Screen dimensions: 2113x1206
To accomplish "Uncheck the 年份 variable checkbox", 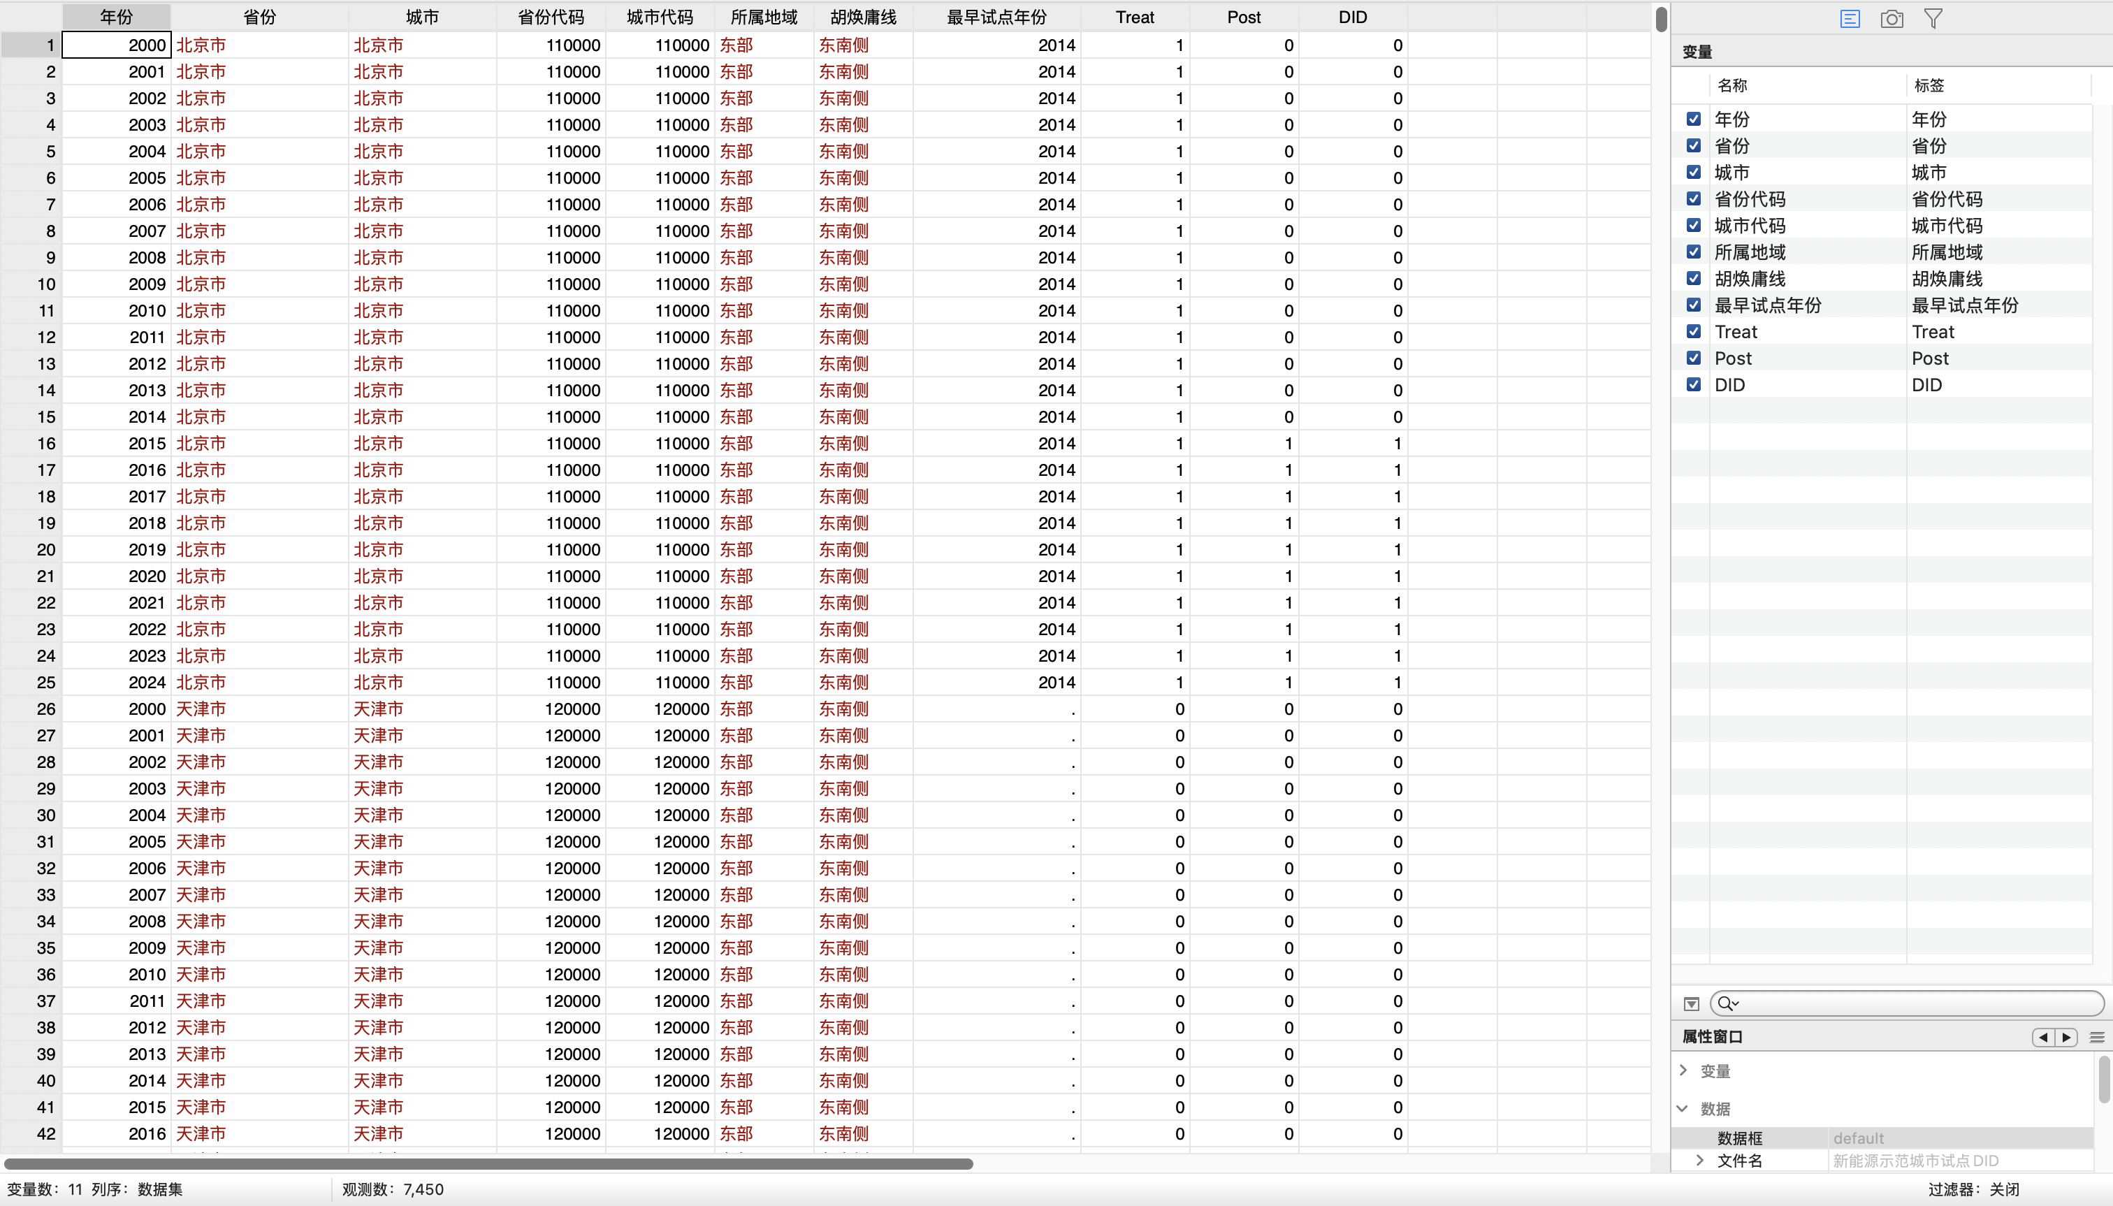I will [x=1694, y=119].
